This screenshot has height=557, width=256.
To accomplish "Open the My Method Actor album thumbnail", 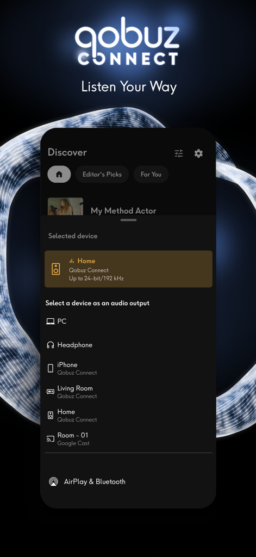I will [65, 207].
